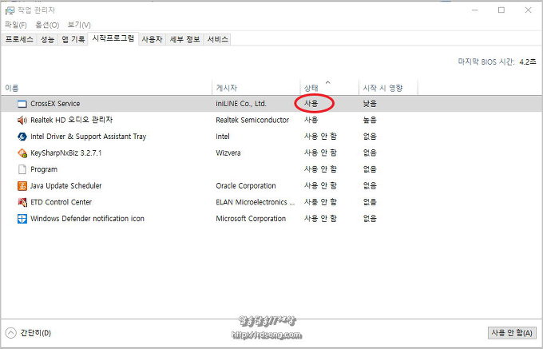The image size is (543, 349).
Task: Open the 세부 정보 tab
Action: 184,39
